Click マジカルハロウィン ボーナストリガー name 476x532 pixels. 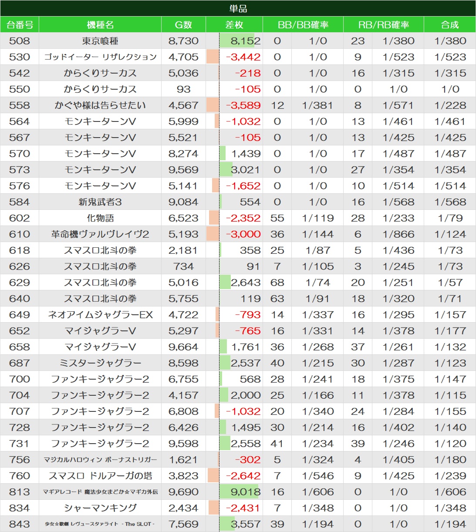click(x=100, y=460)
